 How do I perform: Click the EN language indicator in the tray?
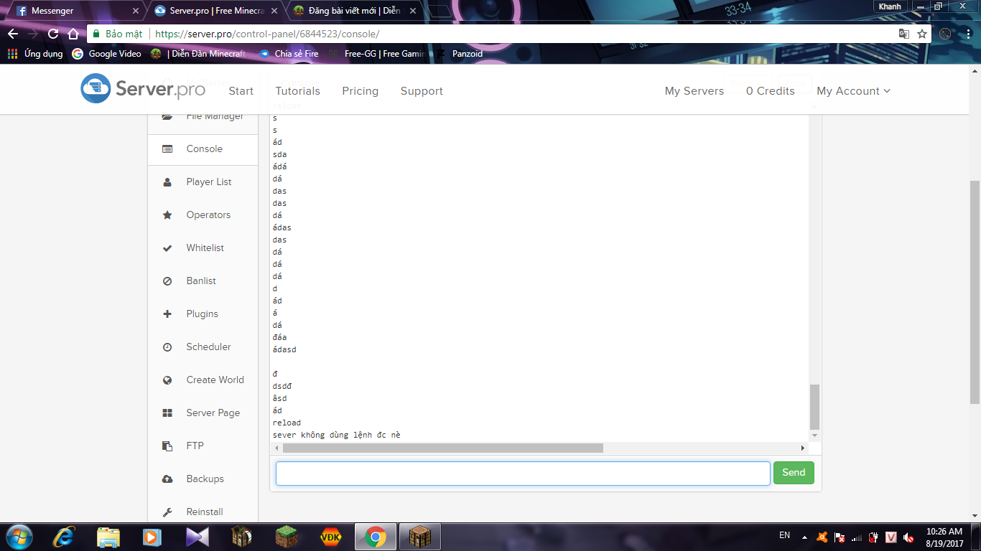tap(785, 535)
